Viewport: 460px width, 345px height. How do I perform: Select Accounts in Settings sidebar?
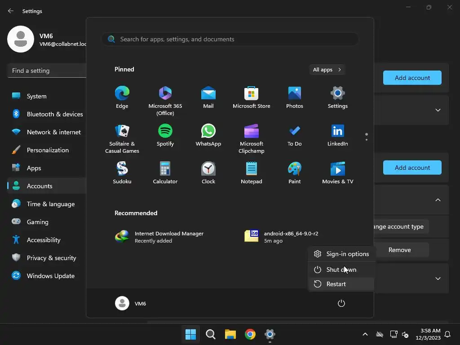tap(47, 186)
